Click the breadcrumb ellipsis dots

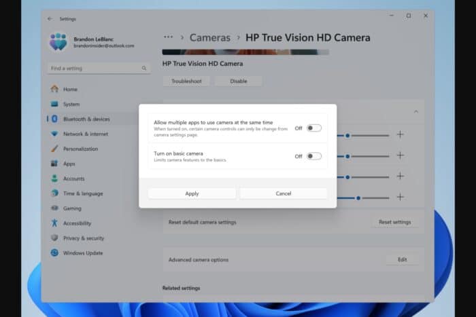click(168, 37)
